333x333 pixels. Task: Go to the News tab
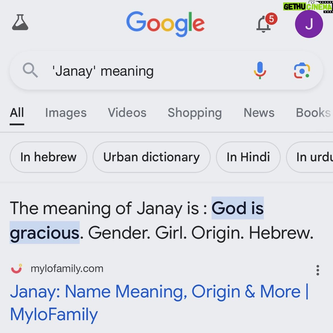[x=259, y=112]
